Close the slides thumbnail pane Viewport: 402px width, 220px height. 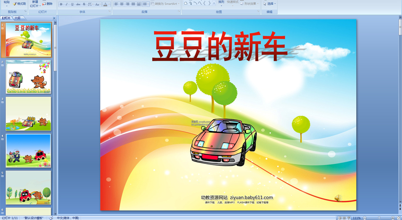click(54, 18)
